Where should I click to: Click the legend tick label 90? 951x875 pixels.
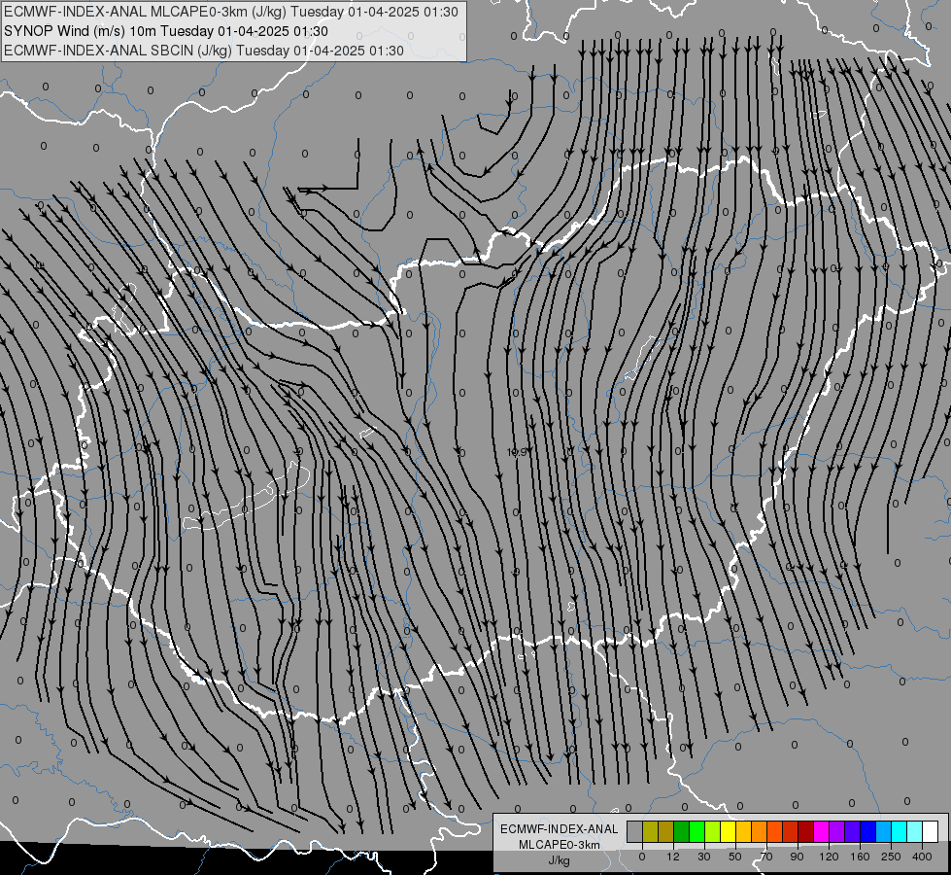(x=797, y=857)
